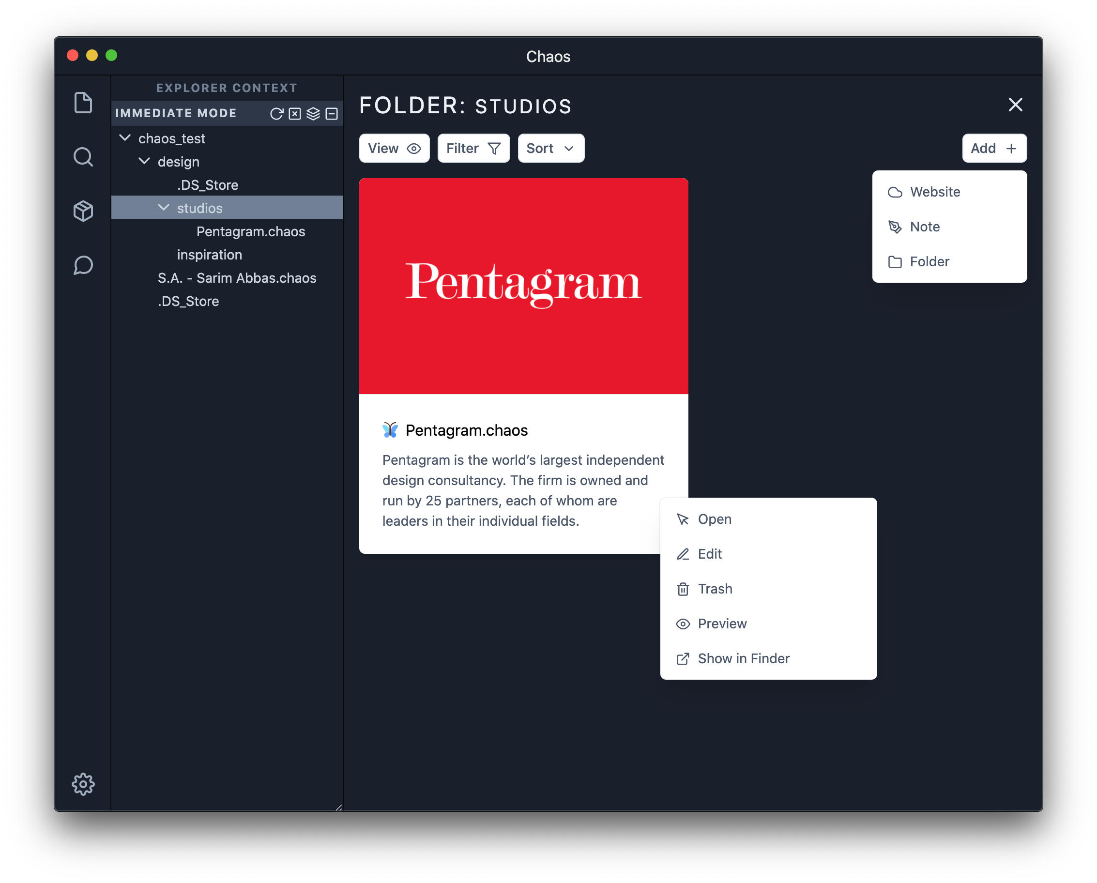Viewport: 1097px width, 883px height.
Task: Click refresh icon in Immediate Mode header
Action: pyautogui.click(x=276, y=113)
